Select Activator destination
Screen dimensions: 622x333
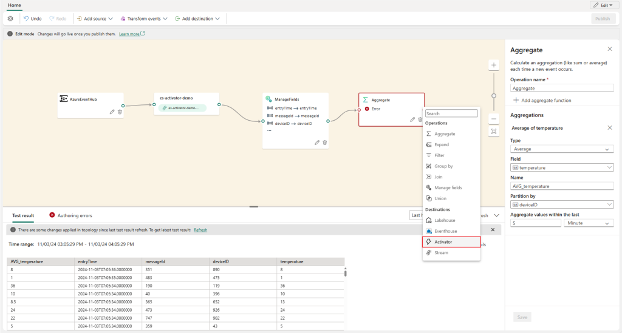click(451, 242)
